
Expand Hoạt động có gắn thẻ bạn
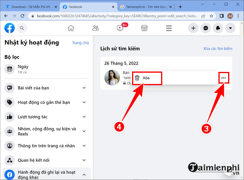pyautogui.click(x=84, y=102)
